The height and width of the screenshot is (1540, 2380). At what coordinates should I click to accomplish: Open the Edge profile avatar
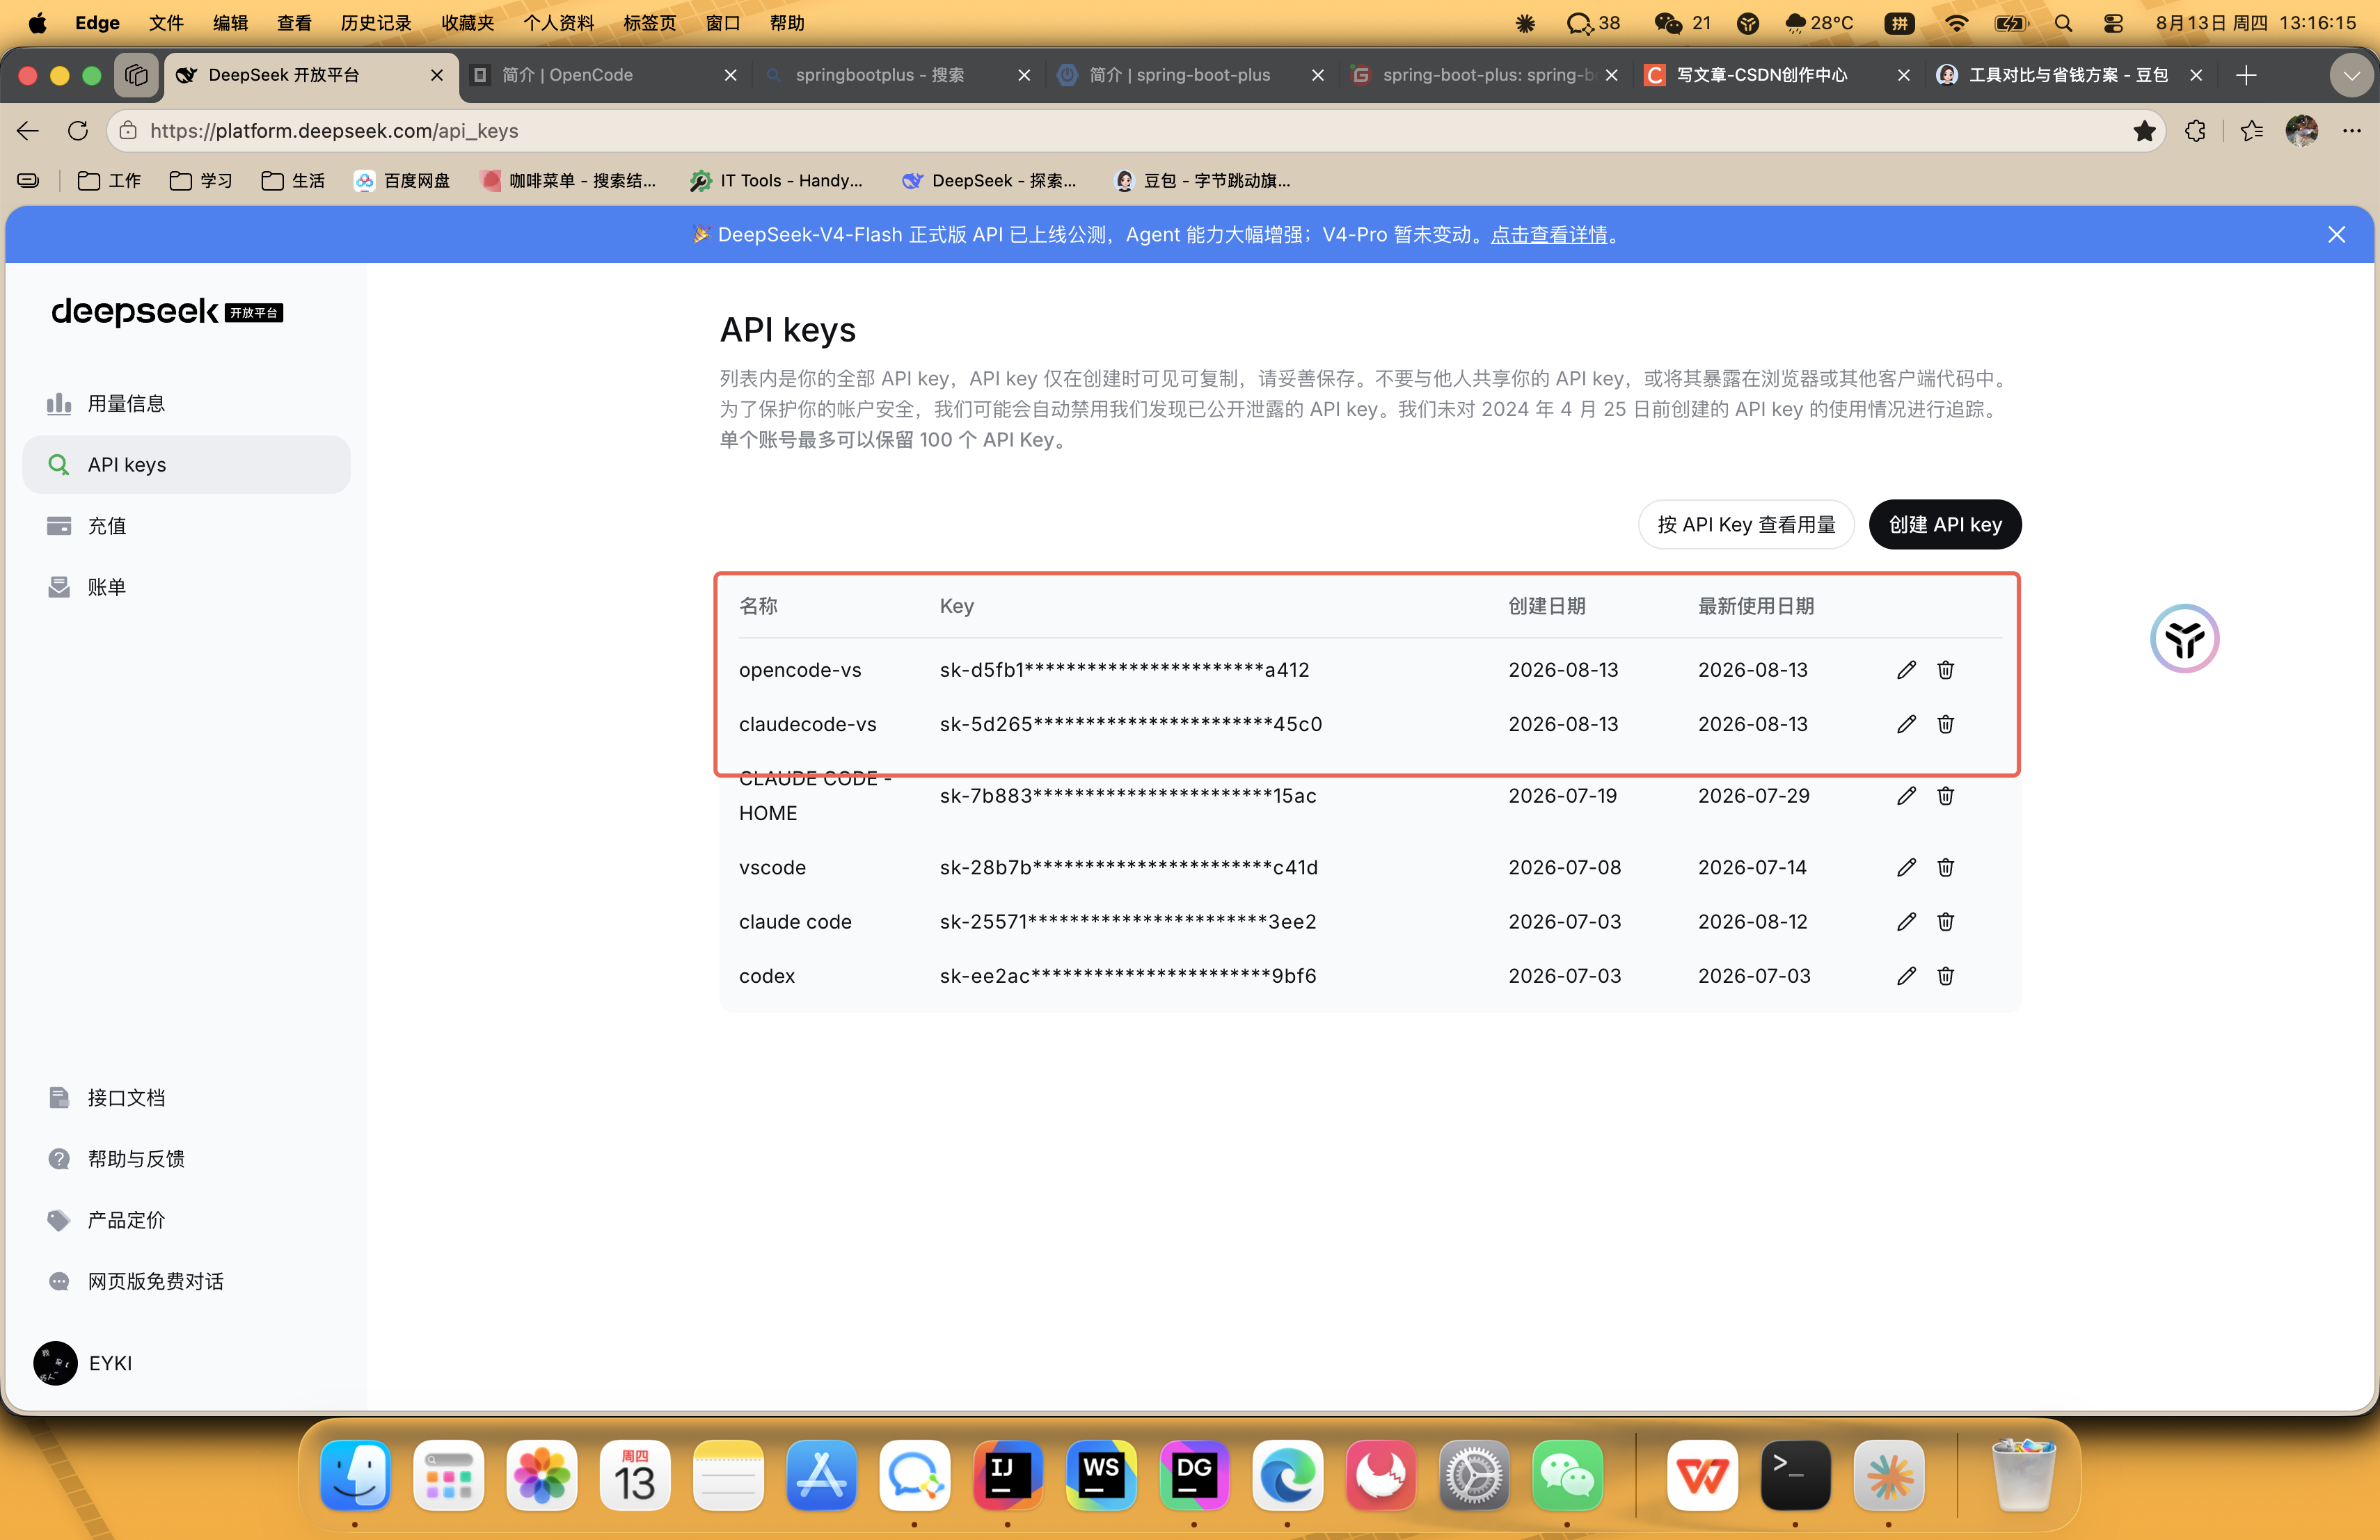click(2301, 131)
